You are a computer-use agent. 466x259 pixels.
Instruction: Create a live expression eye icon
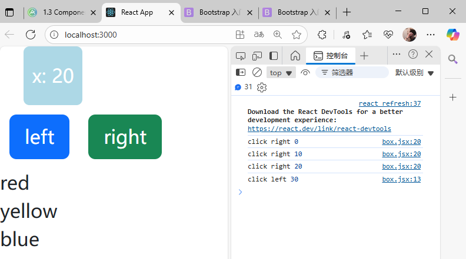pyautogui.click(x=305, y=72)
